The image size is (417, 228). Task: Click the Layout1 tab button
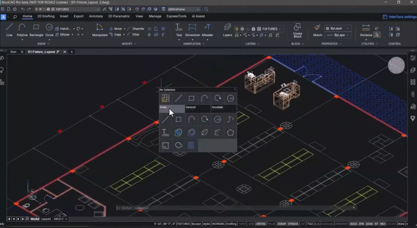[x=46, y=219]
